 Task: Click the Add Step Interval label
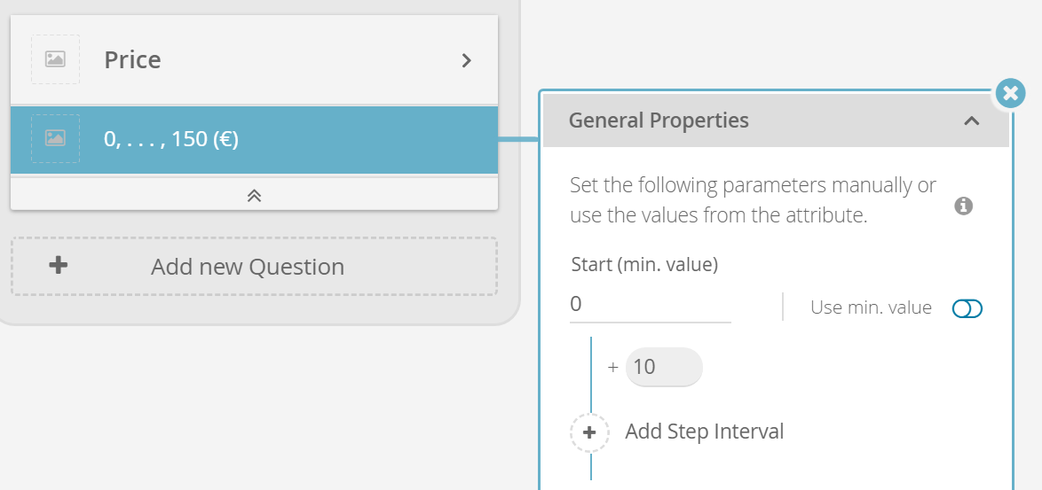[705, 432]
